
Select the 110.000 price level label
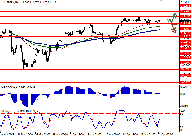[185, 62]
